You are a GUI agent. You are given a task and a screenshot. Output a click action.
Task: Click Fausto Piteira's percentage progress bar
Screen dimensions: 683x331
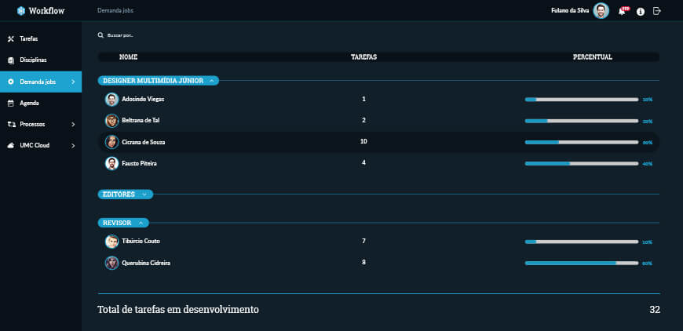[581, 163]
